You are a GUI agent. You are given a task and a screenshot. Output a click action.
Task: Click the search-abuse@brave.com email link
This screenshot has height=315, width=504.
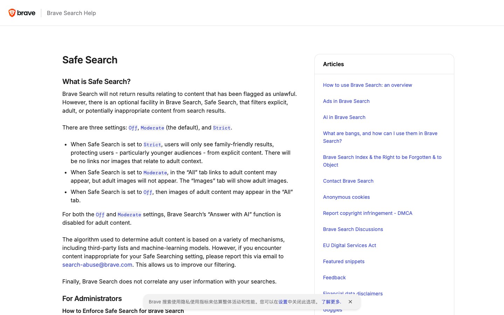point(97,265)
